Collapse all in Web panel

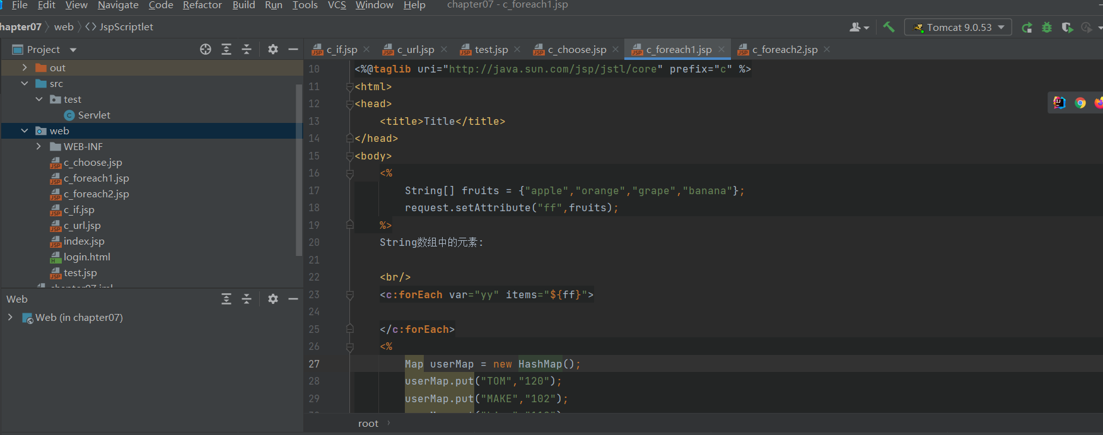click(247, 299)
